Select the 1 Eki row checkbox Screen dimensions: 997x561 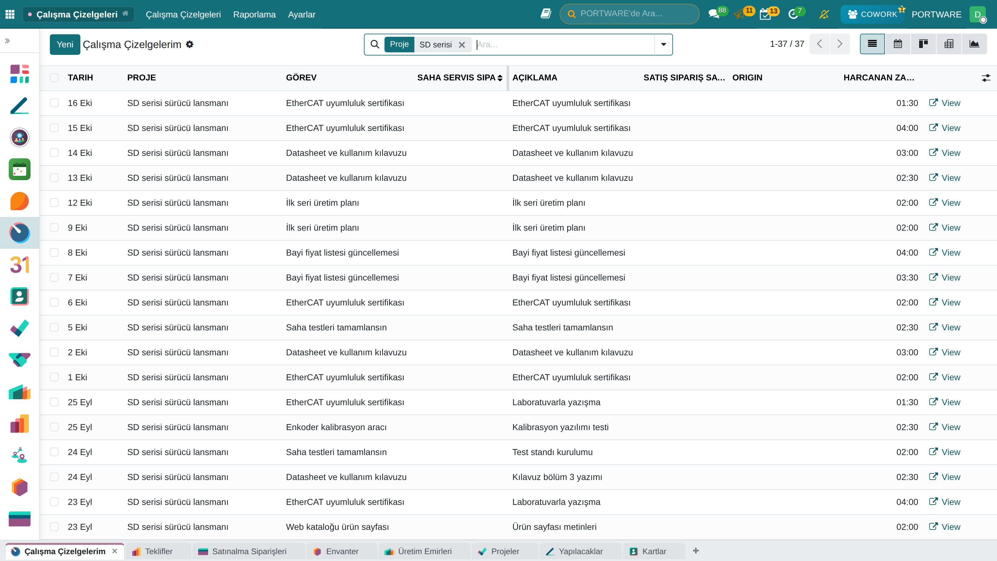(x=54, y=377)
